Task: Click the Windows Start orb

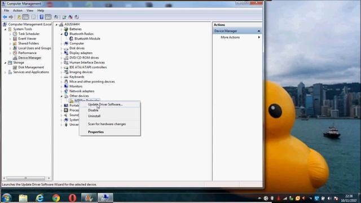Action: tap(6, 198)
